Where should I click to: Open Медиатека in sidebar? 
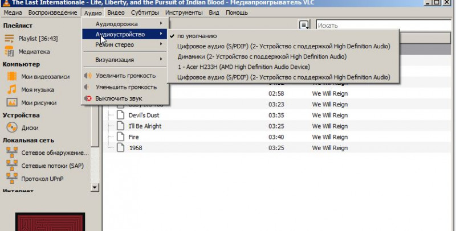click(x=34, y=52)
